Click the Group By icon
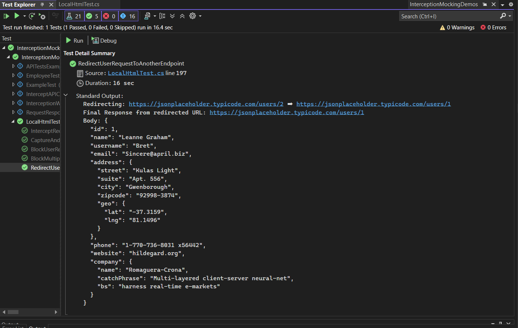 coord(162,16)
